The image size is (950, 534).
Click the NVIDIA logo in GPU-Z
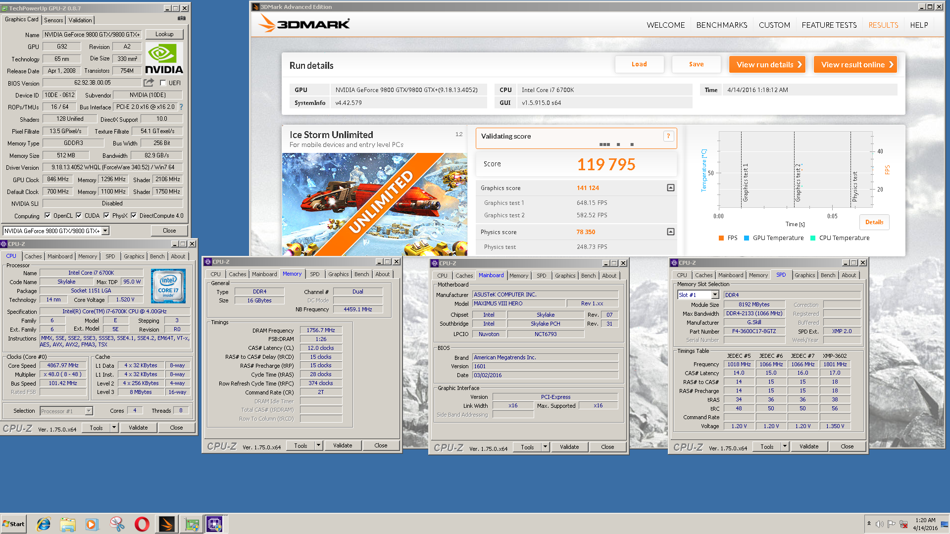[x=164, y=58]
